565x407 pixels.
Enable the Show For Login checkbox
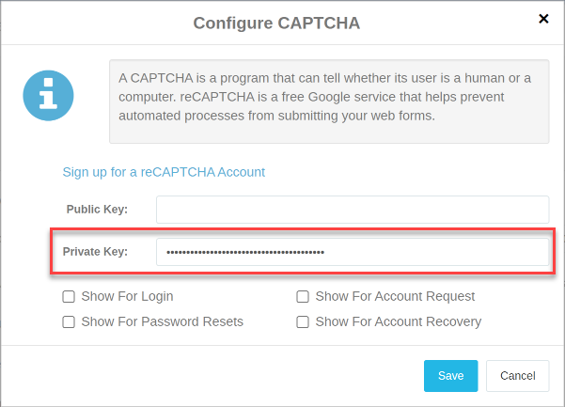69,297
